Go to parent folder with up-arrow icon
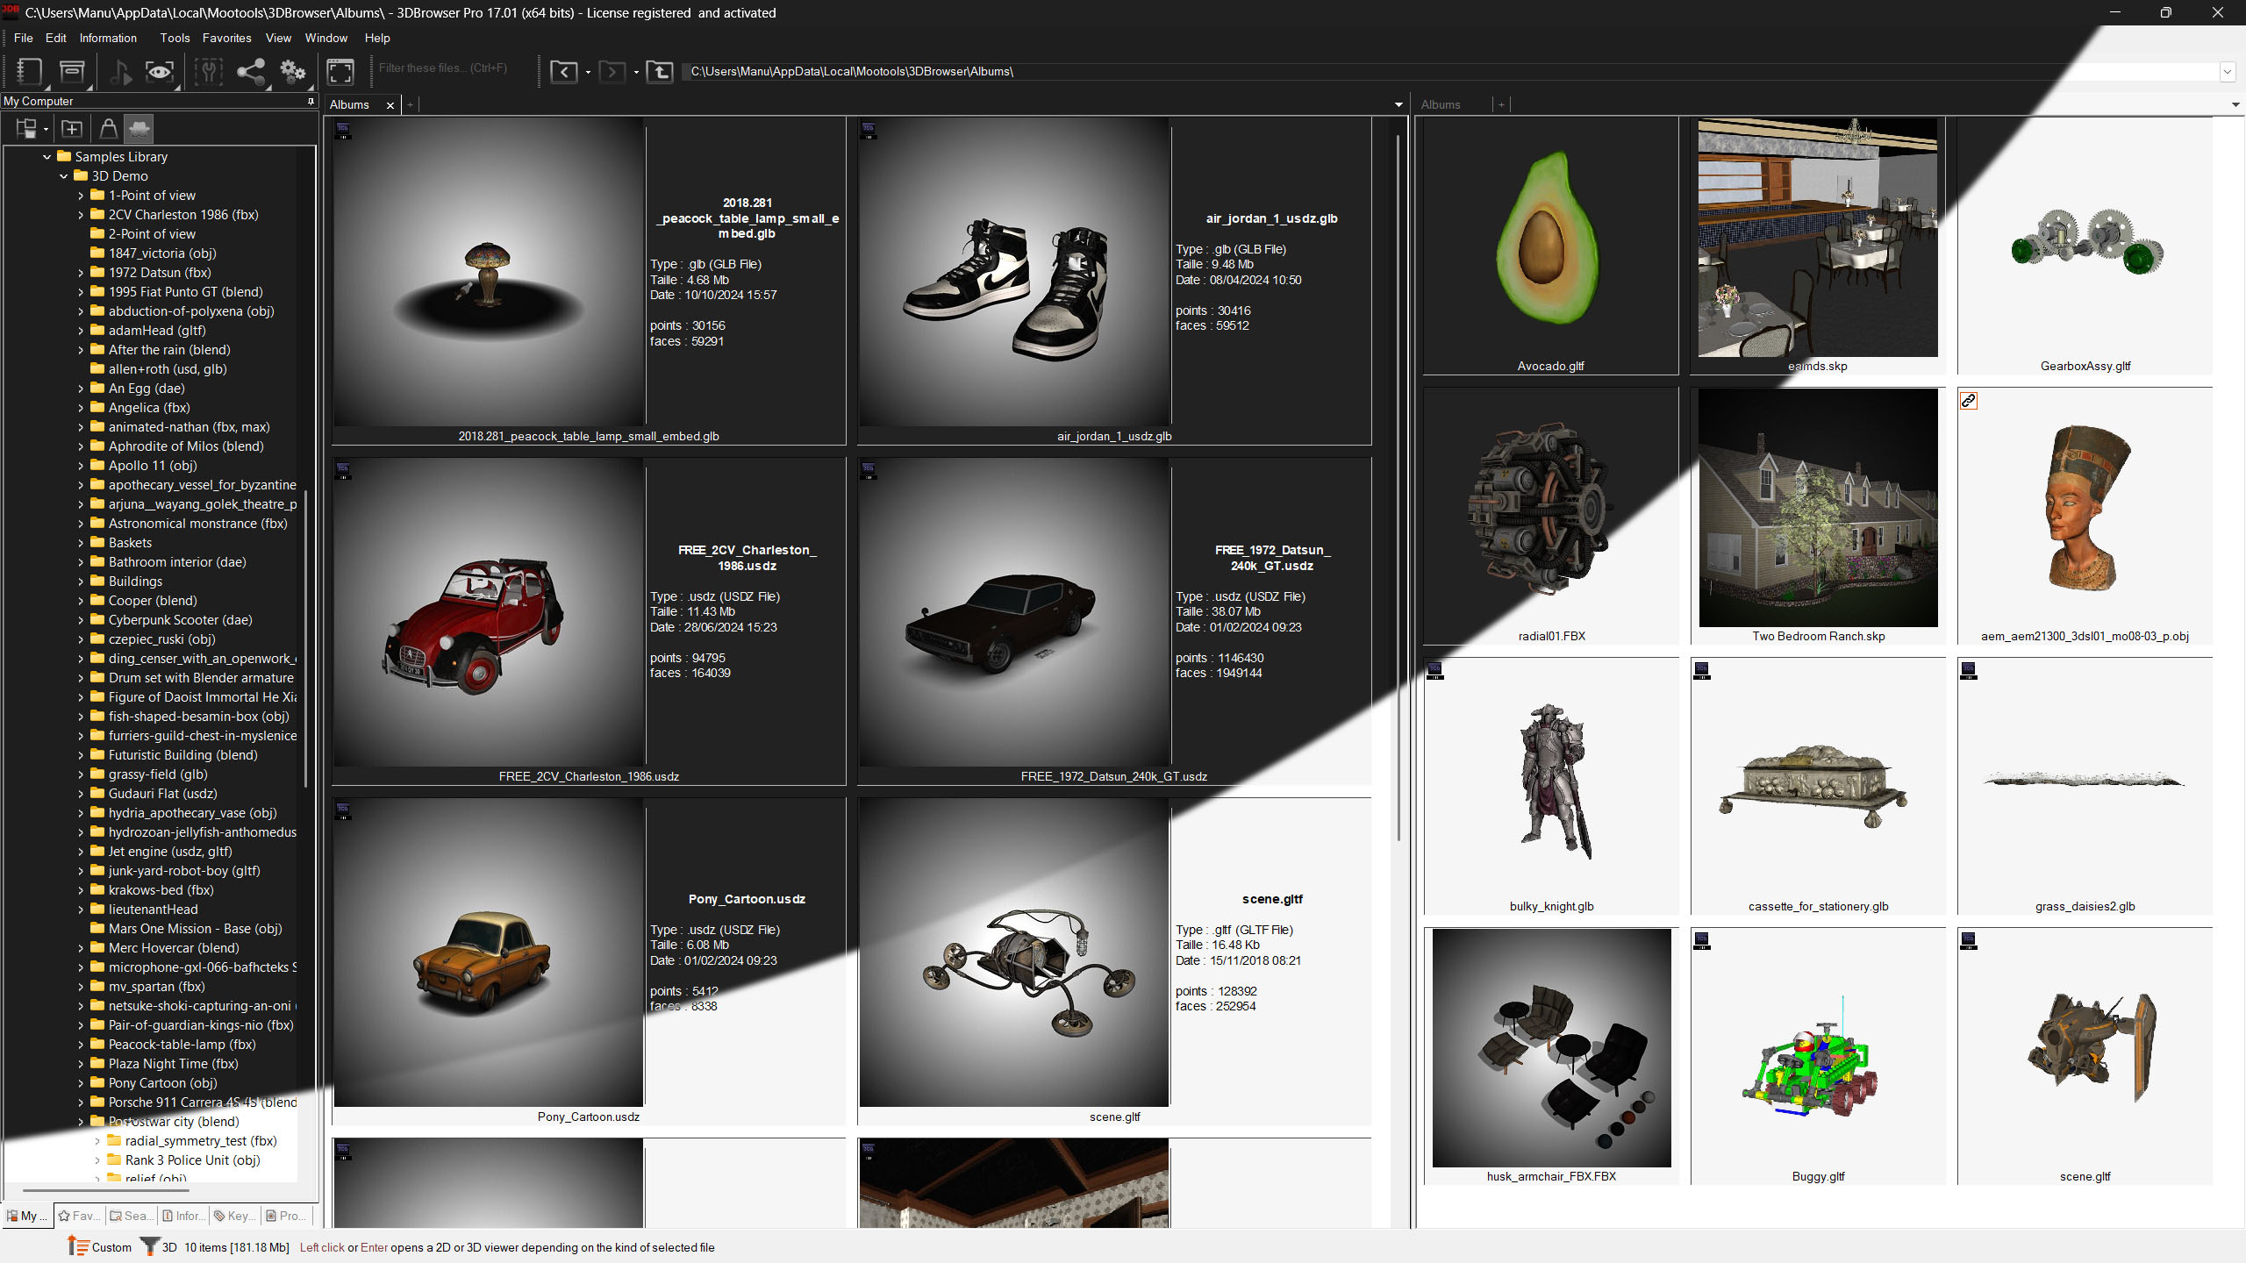The width and height of the screenshot is (2246, 1263). [660, 71]
